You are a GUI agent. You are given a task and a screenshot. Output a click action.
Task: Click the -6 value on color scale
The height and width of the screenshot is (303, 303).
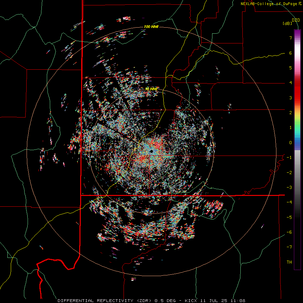[x=289, y=232]
